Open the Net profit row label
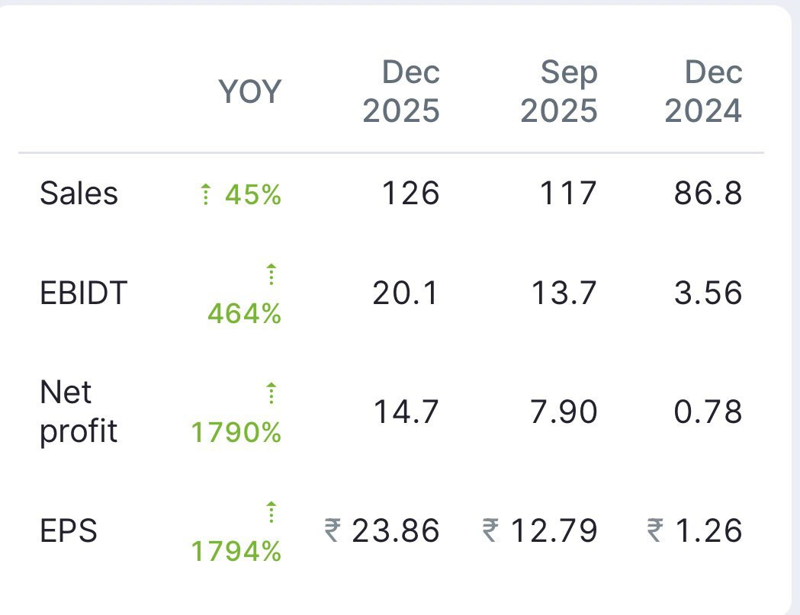Viewport: 800px width, 615px height. point(78,412)
